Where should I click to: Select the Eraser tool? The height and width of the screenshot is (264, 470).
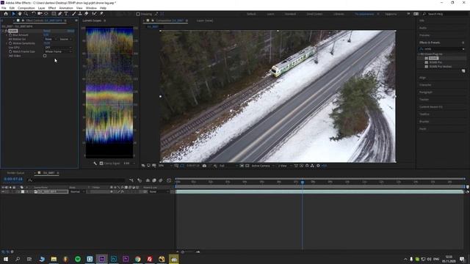[87, 14]
